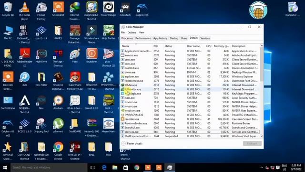
Task: Open File Explorer from the taskbar
Action: (115, 168)
